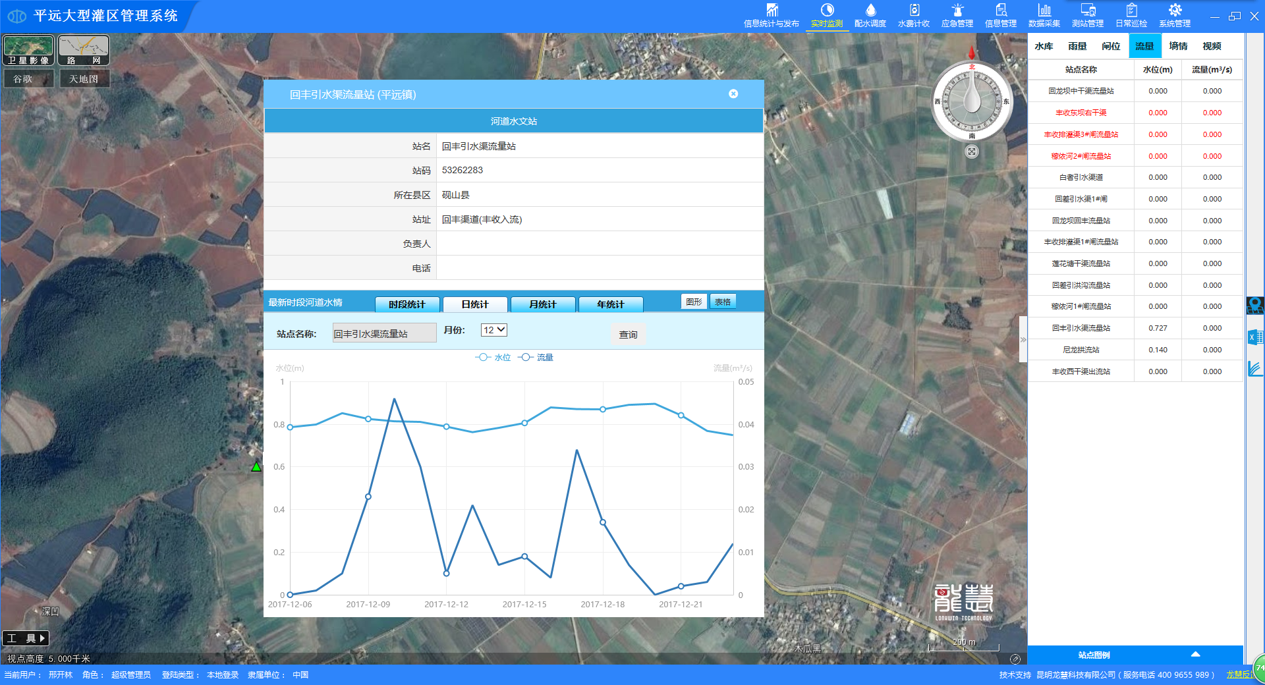Screen dimensions: 1265x685
Task: Switch to the 水库 tab
Action: click(x=1044, y=46)
